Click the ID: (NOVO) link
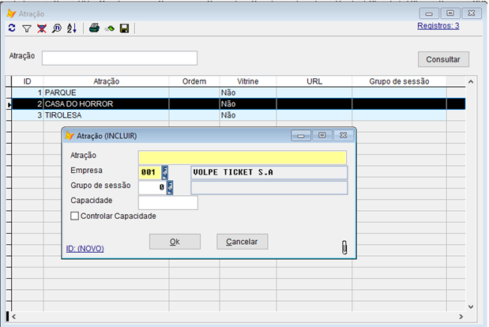489x327 pixels. (x=85, y=249)
